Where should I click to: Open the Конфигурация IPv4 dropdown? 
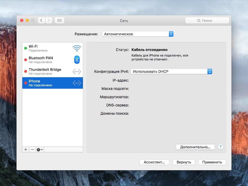171,71
